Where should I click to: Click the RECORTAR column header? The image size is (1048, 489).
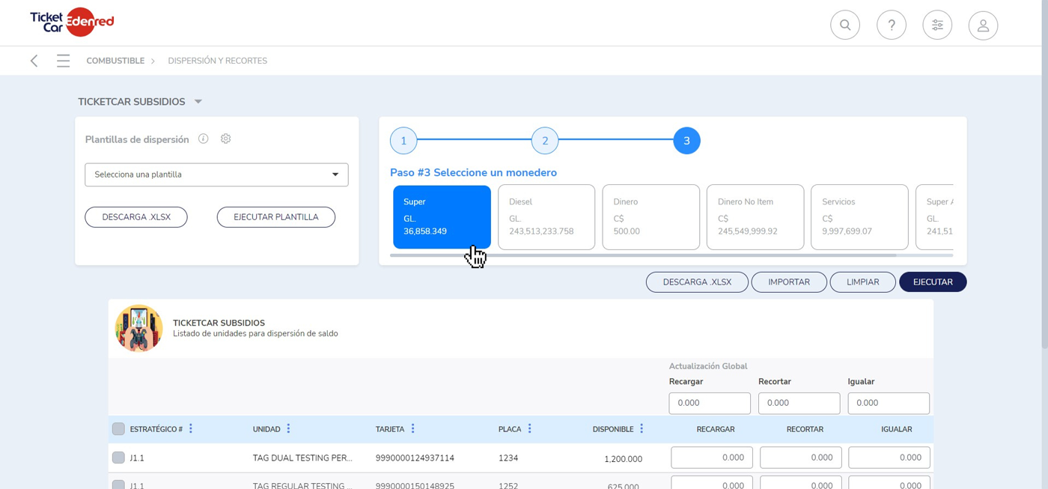[x=805, y=429]
